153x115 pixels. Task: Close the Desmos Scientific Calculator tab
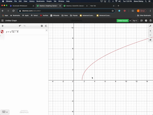click(x=87, y=6)
